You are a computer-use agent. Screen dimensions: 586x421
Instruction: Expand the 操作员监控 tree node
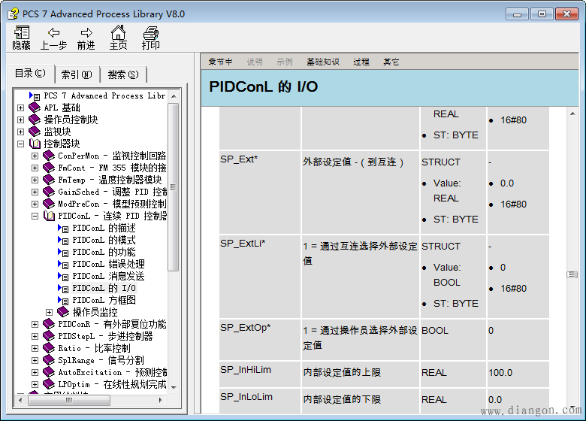click(x=49, y=312)
